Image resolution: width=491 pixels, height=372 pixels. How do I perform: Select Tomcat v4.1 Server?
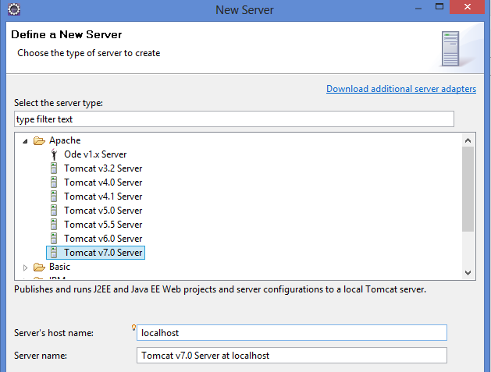tap(103, 197)
